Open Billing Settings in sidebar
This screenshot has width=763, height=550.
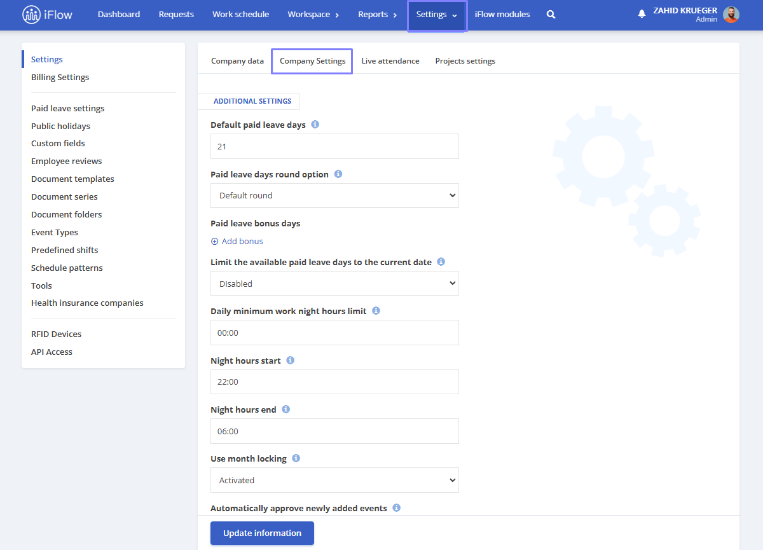point(60,77)
